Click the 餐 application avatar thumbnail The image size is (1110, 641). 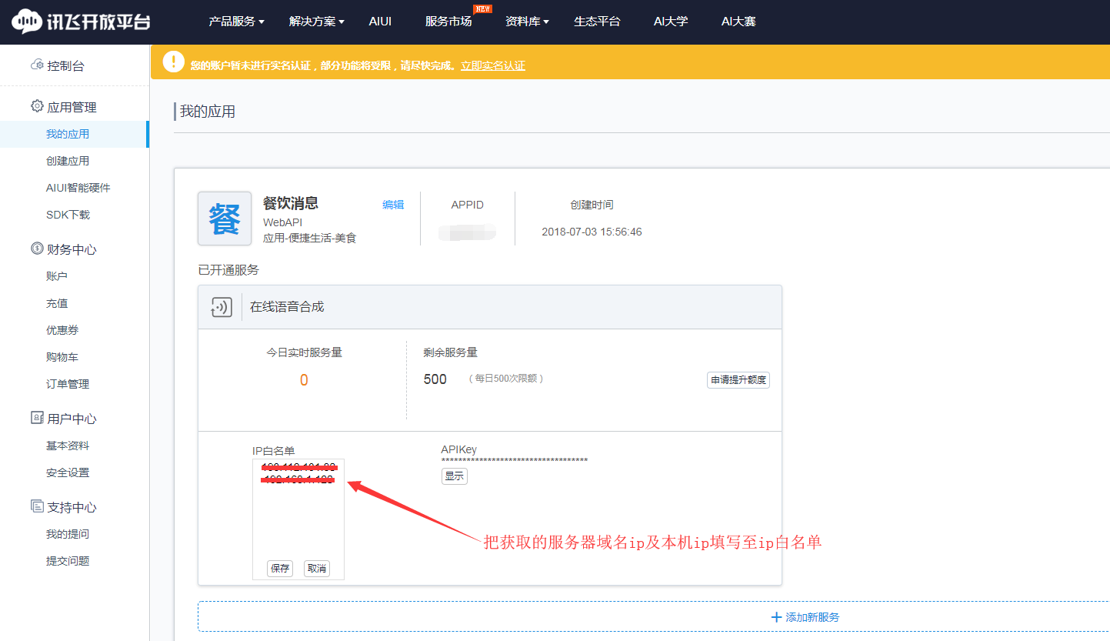point(225,219)
